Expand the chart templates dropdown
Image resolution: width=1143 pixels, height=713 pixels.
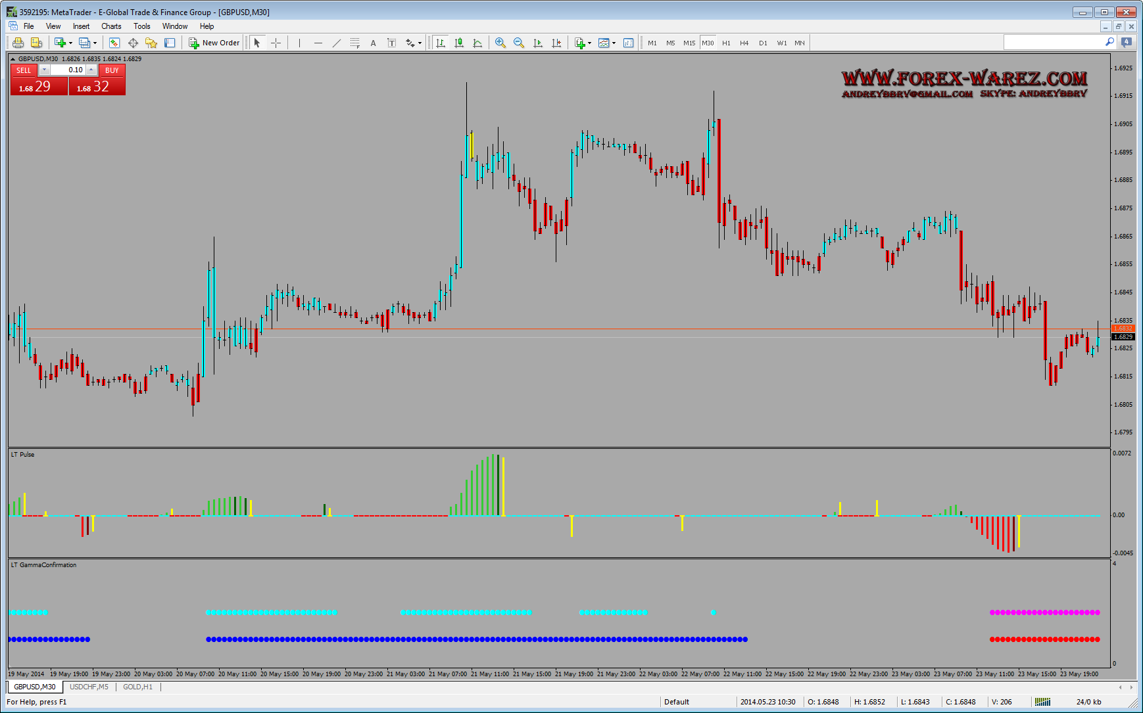614,43
